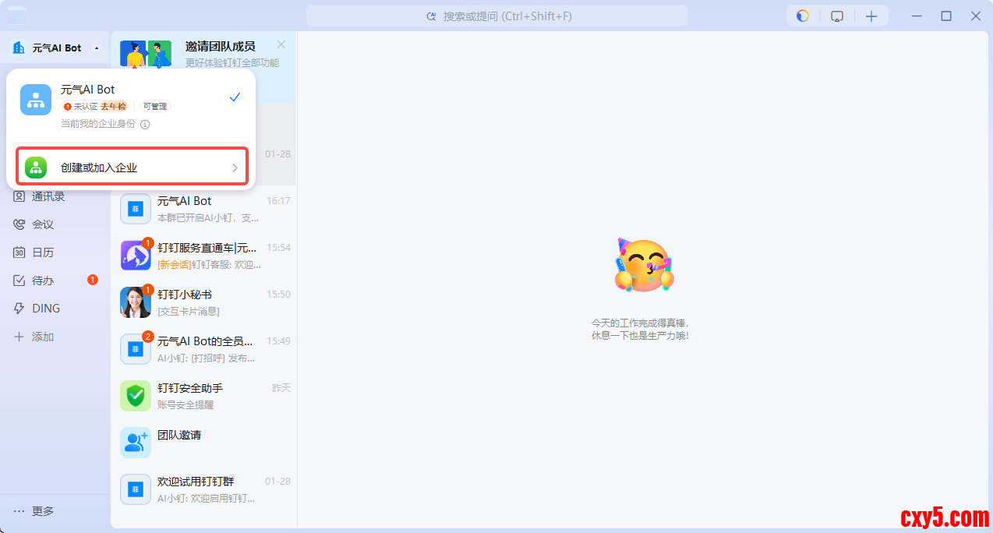Open the DING sidebar label
Image resolution: width=993 pixels, height=533 pixels.
[x=46, y=309]
